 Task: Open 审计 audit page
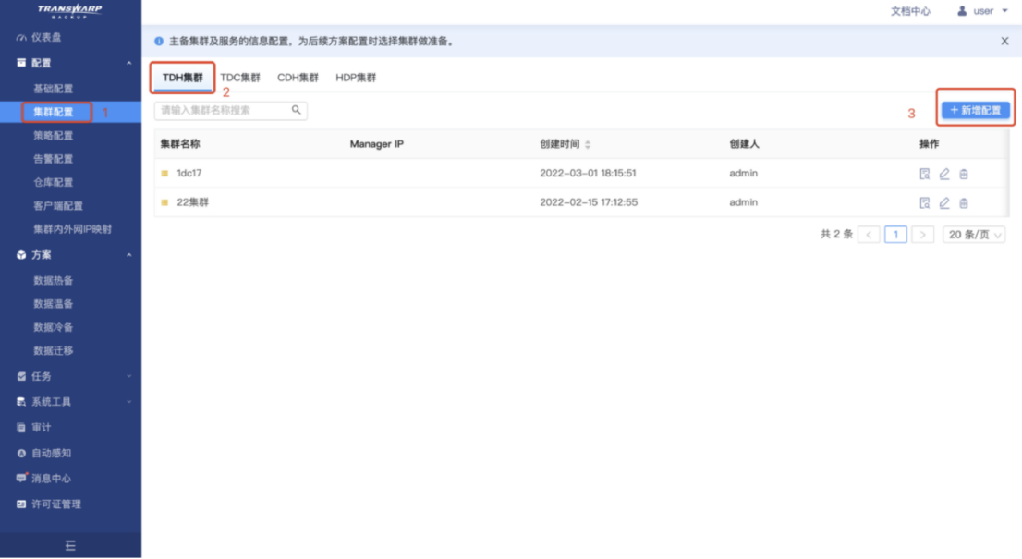(41, 428)
